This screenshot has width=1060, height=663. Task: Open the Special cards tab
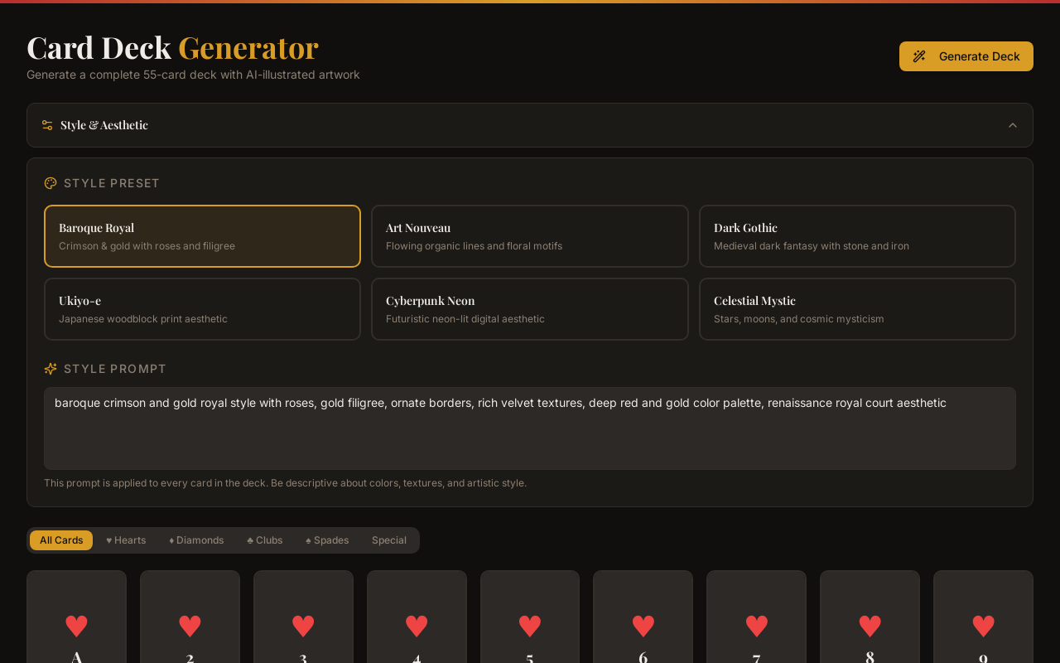pos(389,540)
